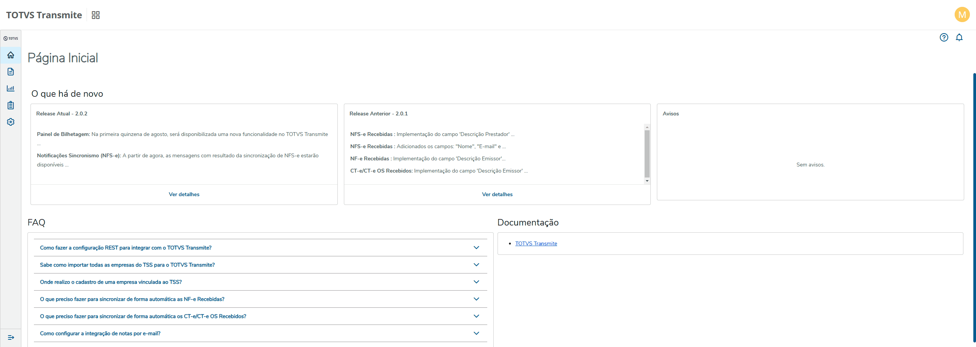Viewport: 976px width, 347px height.
Task: Open the TOTVS Transmite documentation link
Action: click(x=536, y=243)
